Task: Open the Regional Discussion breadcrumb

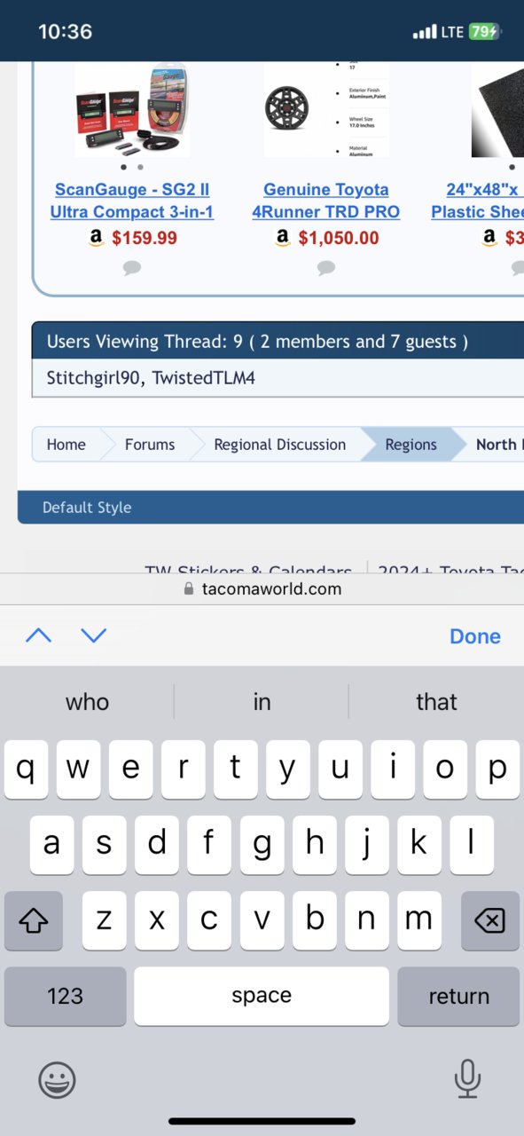Action: [x=280, y=445]
